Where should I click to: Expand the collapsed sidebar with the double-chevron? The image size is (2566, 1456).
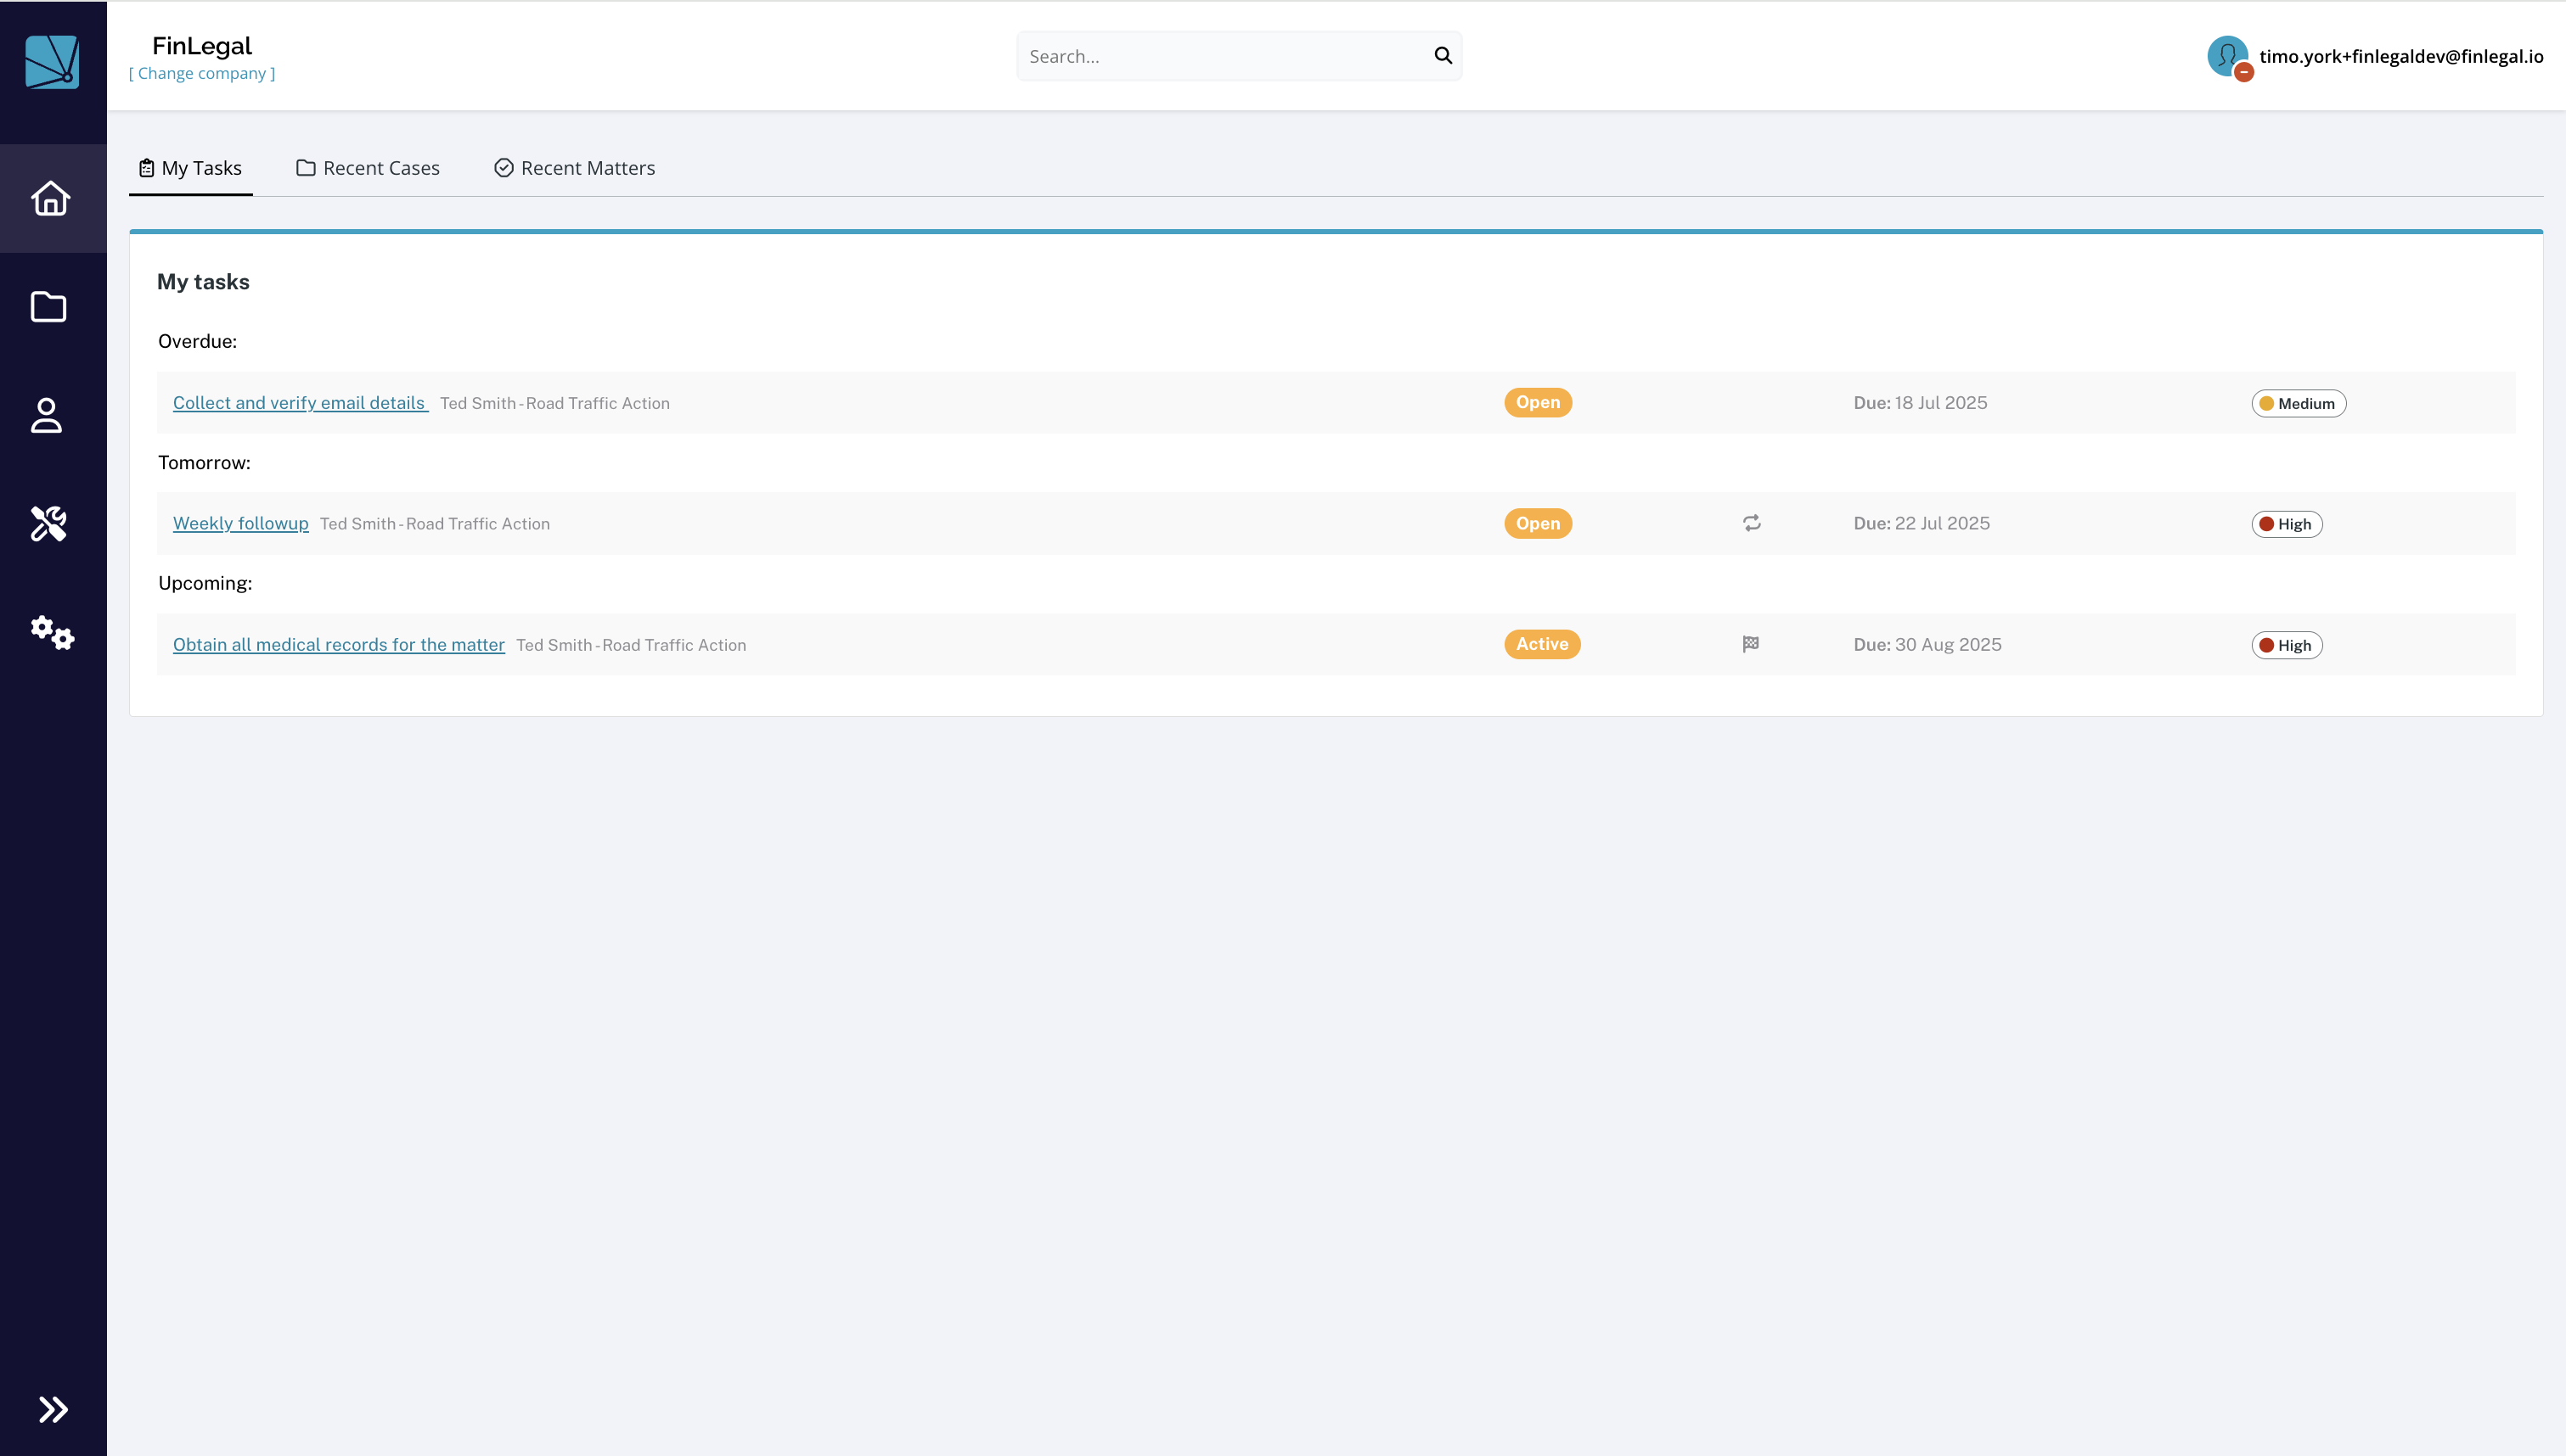[x=53, y=1409]
